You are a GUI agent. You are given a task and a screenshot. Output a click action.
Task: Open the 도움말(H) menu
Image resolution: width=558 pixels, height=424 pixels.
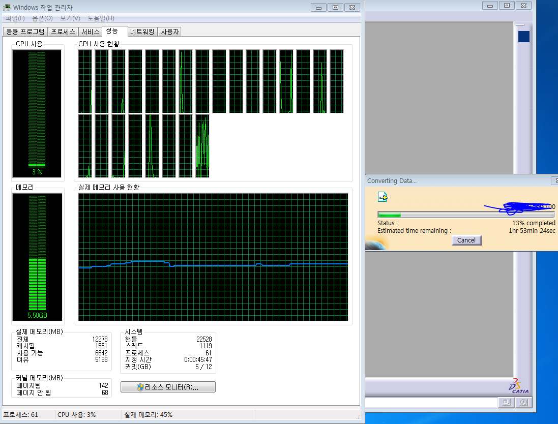click(101, 18)
